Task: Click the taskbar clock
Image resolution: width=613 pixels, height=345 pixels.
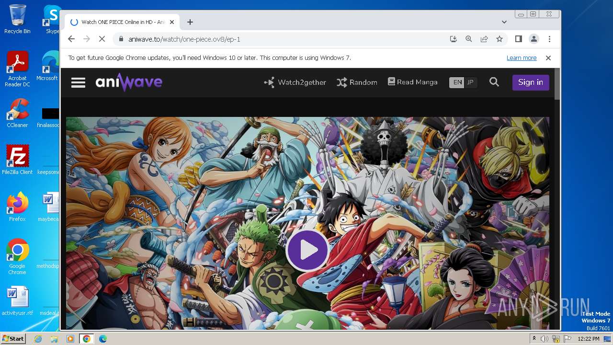Action: pos(589,339)
